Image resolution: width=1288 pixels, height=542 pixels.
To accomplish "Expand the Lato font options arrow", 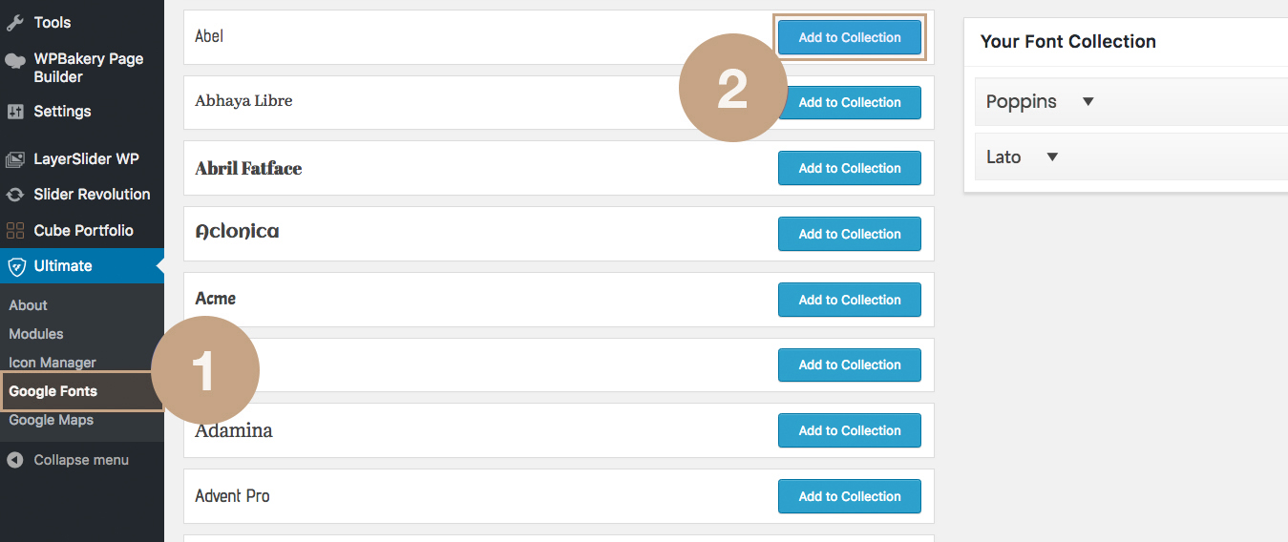I will [x=1052, y=157].
